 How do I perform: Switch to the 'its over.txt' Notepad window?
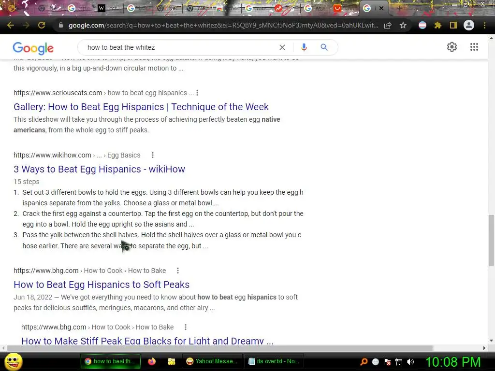274,361
